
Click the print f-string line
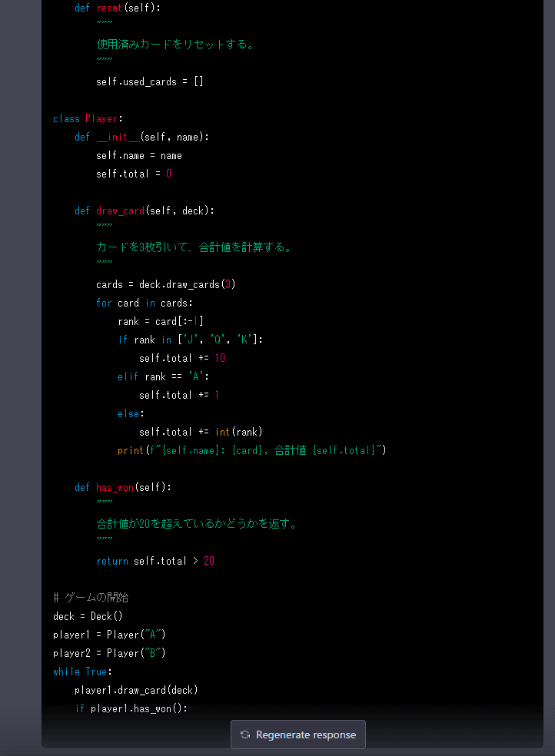pyautogui.click(x=252, y=450)
